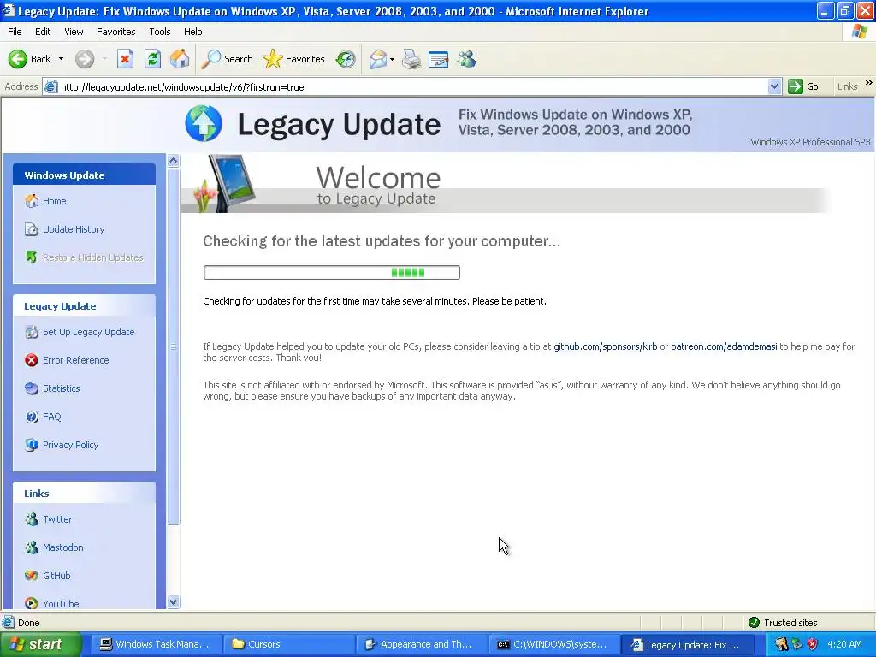Expand the Back history dropdown arrow
Image resolution: width=876 pixels, height=657 pixels.
point(61,59)
